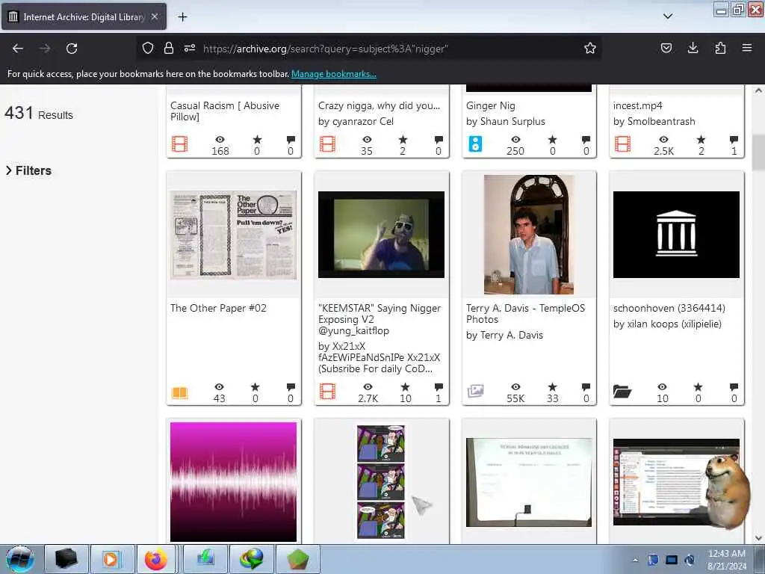Open Terry A. Davis - TempleOS Photos title
The width and height of the screenshot is (765, 574).
coord(525,313)
